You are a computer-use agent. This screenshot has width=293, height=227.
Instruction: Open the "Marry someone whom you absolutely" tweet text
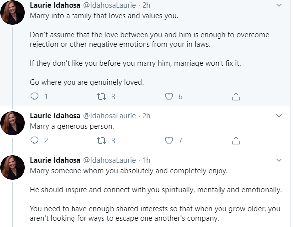pos(129,171)
